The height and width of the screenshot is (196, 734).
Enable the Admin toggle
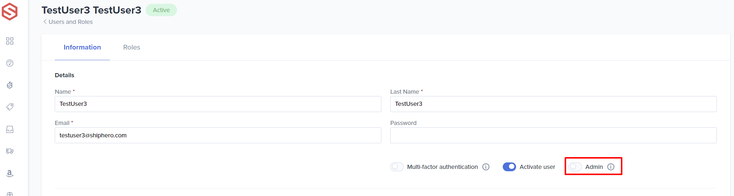[x=575, y=167]
